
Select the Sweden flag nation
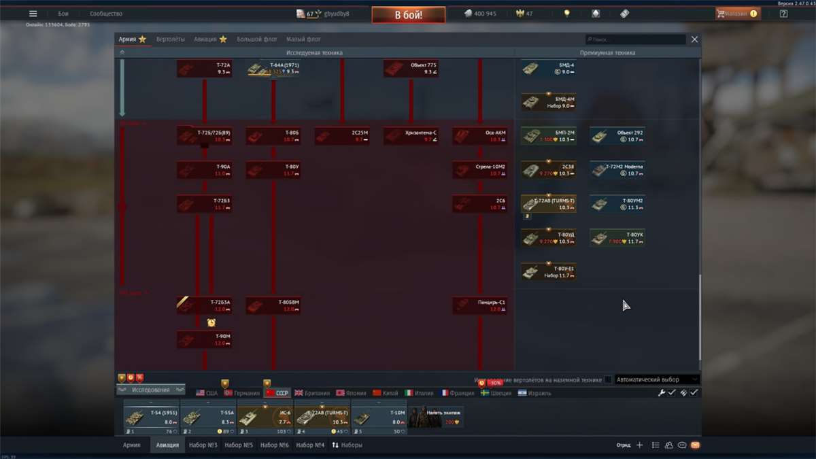(496, 393)
